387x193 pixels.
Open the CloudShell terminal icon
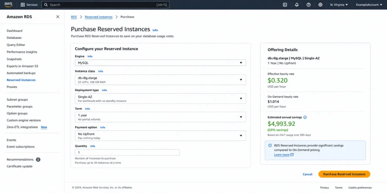tap(285, 5)
